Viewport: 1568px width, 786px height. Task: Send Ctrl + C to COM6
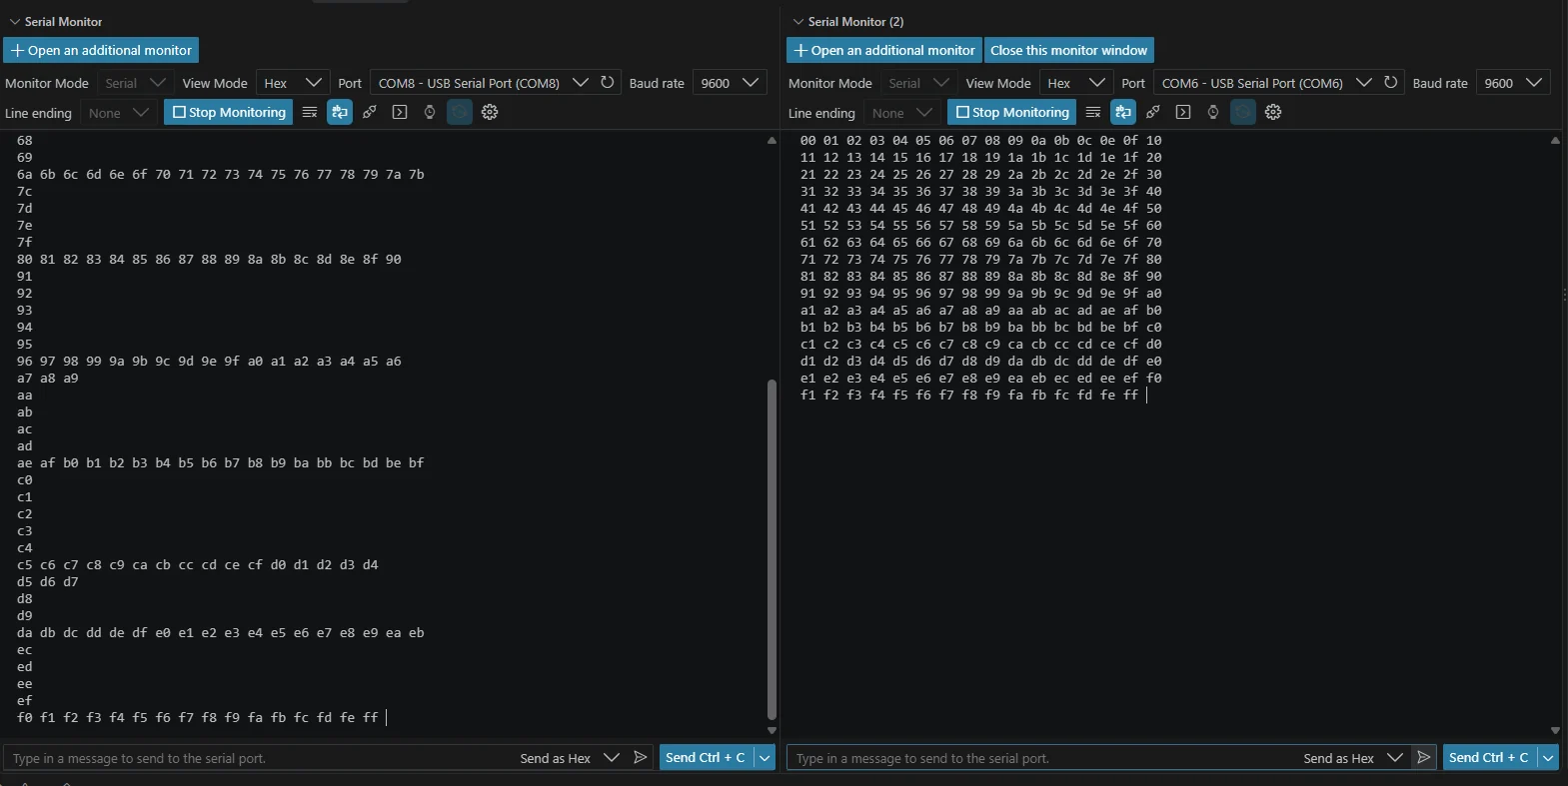click(x=1489, y=758)
